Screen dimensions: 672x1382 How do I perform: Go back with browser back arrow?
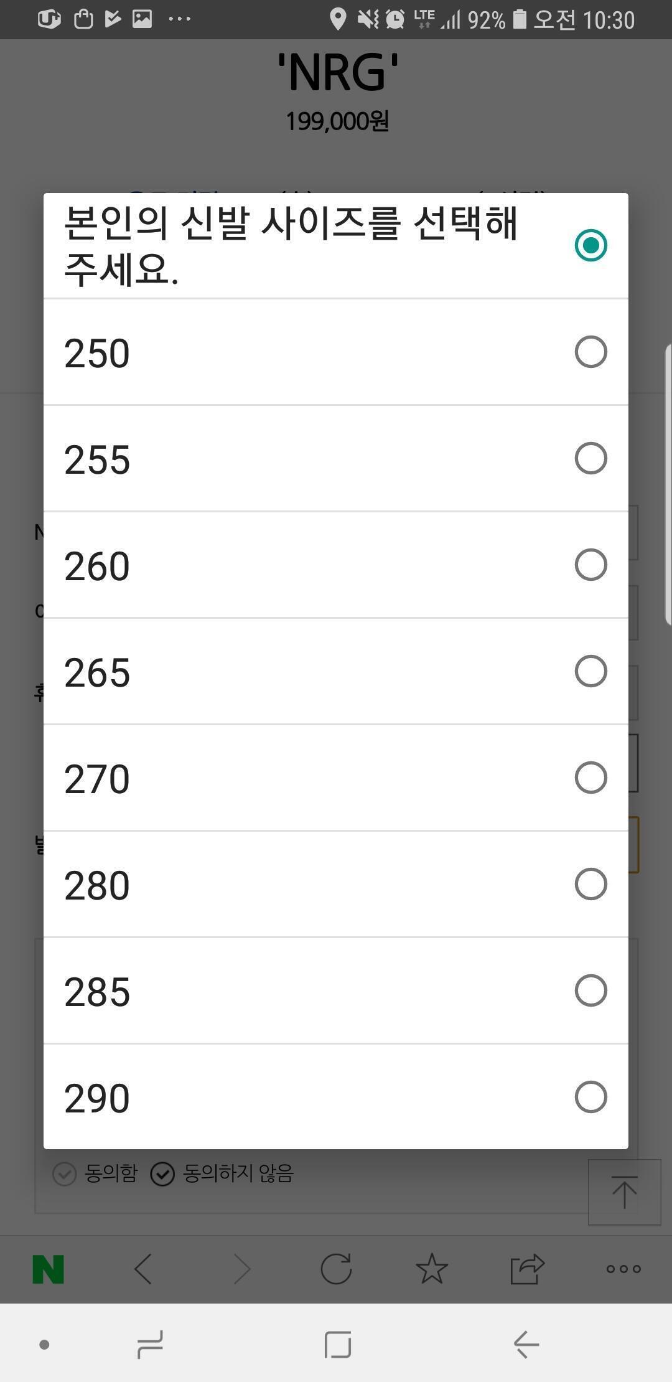(x=144, y=1269)
